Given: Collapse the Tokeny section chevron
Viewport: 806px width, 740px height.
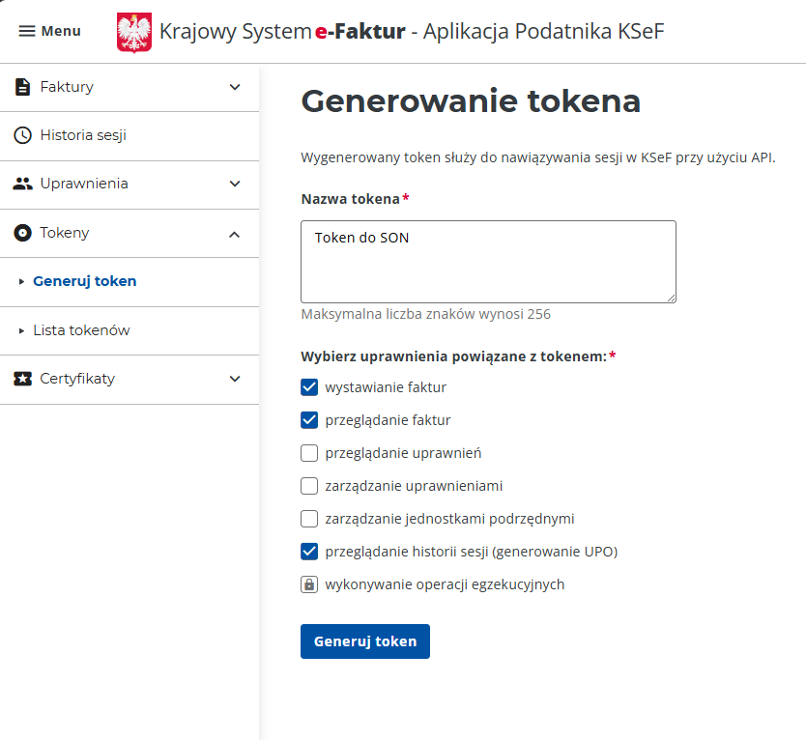Looking at the screenshot, I should (235, 233).
